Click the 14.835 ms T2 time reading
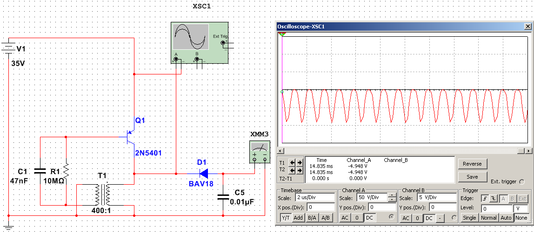The image size is (534, 234). tap(321, 172)
